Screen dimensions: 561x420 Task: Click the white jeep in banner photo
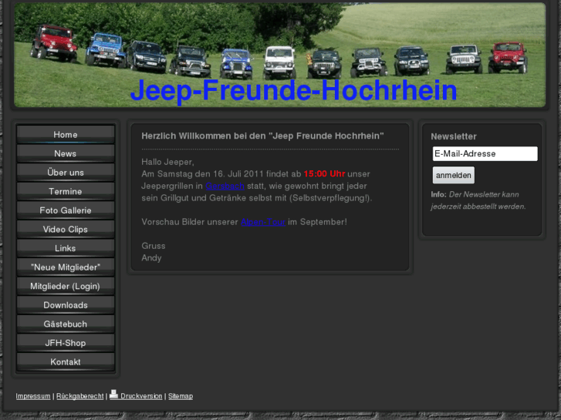[x=279, y=62]
